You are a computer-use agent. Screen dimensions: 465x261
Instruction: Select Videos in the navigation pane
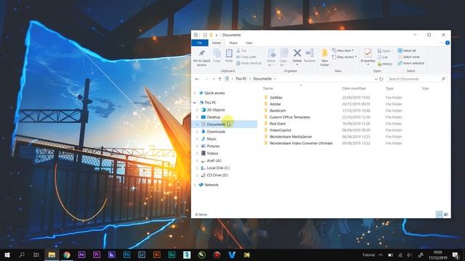pyautogui.click(x=212, y=153)
